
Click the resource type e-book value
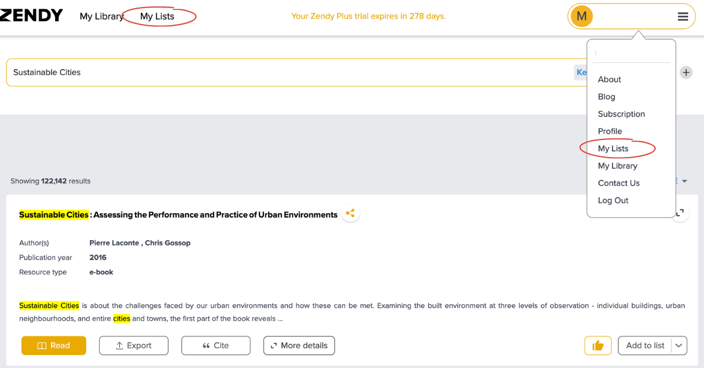point(101,272)
